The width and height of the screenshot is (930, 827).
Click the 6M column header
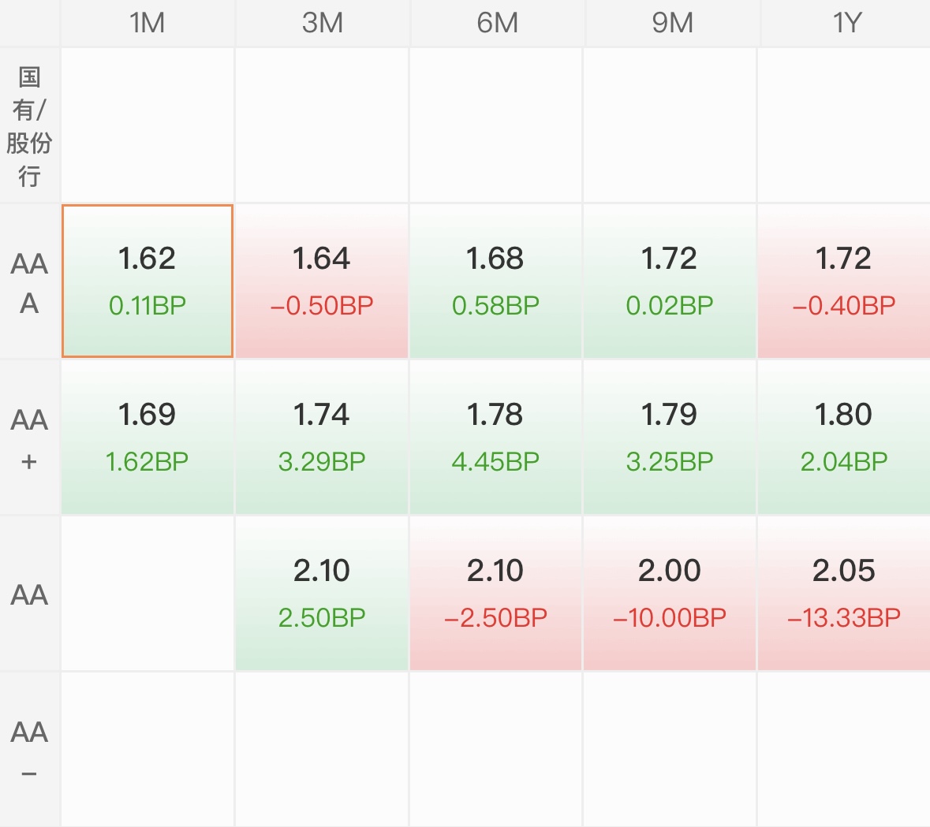click(x=497, y=23)
